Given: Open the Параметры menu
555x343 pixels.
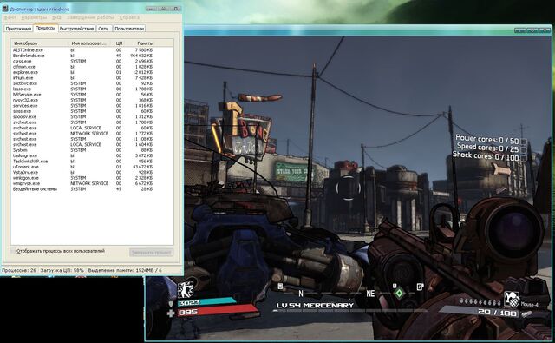Looking at the screenshot, I should point(34,17).
